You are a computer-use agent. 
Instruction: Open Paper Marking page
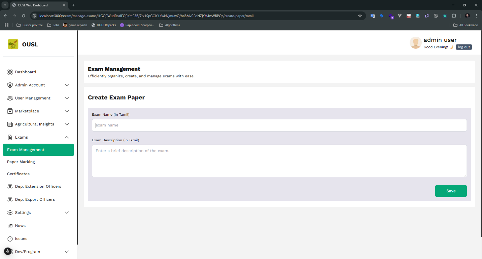click(x=21, y=162)
